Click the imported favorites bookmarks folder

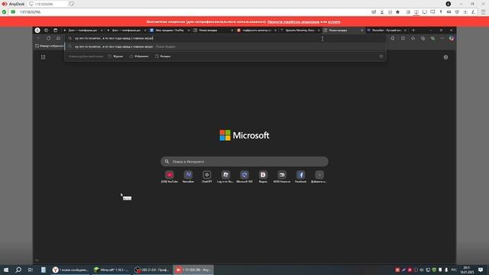[x=49, y=46]
